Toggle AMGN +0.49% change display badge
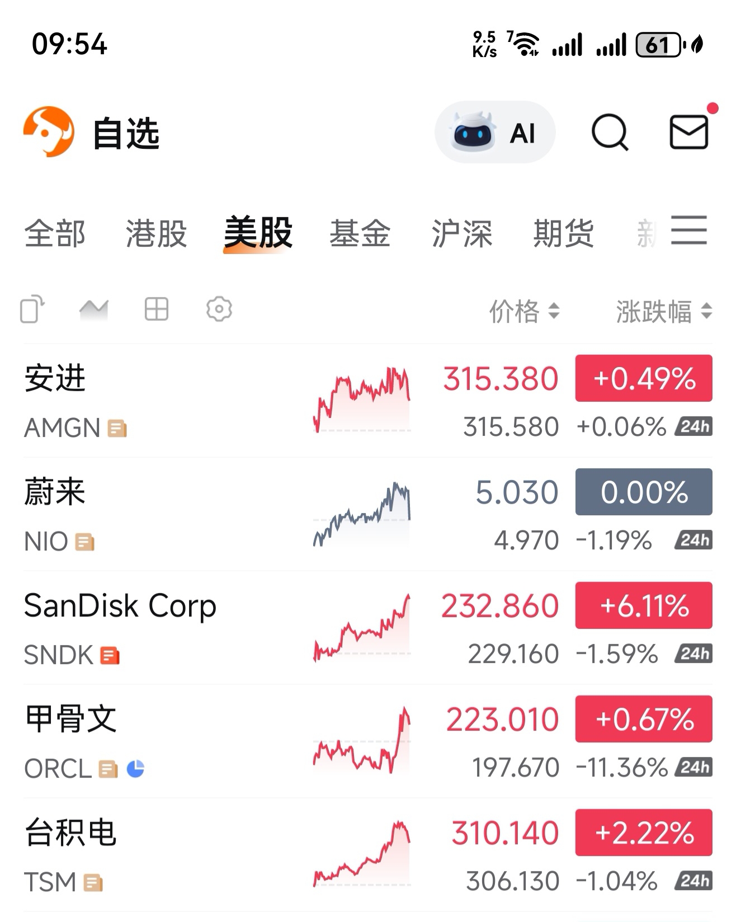Viewport: 736px width, 922px height. pos(644,379)
